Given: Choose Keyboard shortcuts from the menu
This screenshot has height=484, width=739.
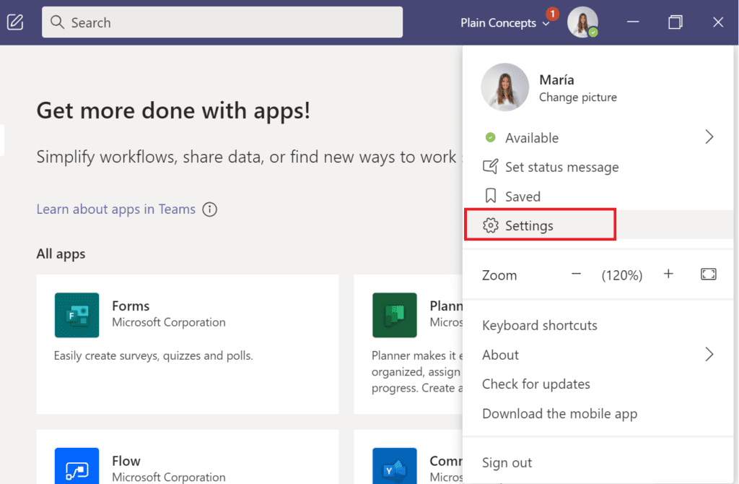Looking at the screenshot, I should pos(540,325).
